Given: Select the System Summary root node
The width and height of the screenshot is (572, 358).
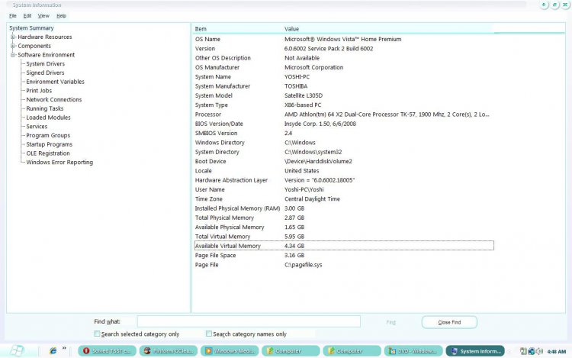Looking at the screenshot, I should tap(31, 28).
